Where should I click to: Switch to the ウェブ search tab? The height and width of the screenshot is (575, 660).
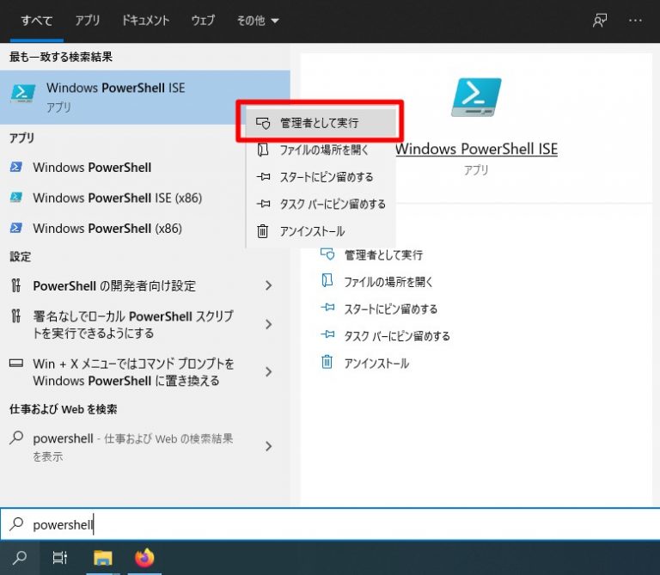pos(203,21)
